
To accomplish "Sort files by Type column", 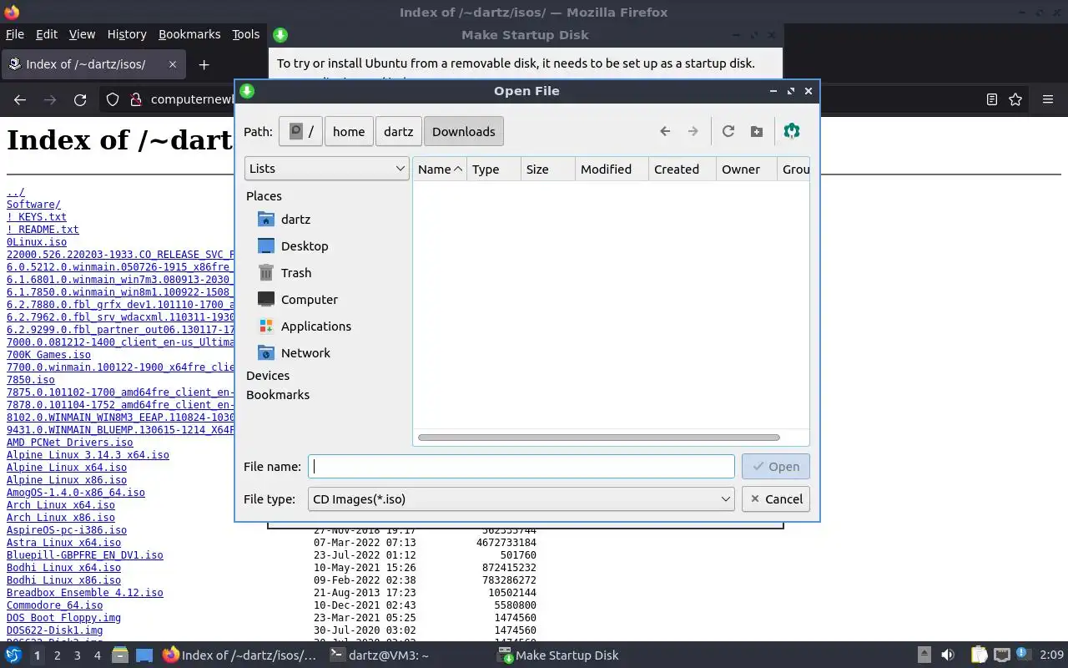I will [494, 169].
